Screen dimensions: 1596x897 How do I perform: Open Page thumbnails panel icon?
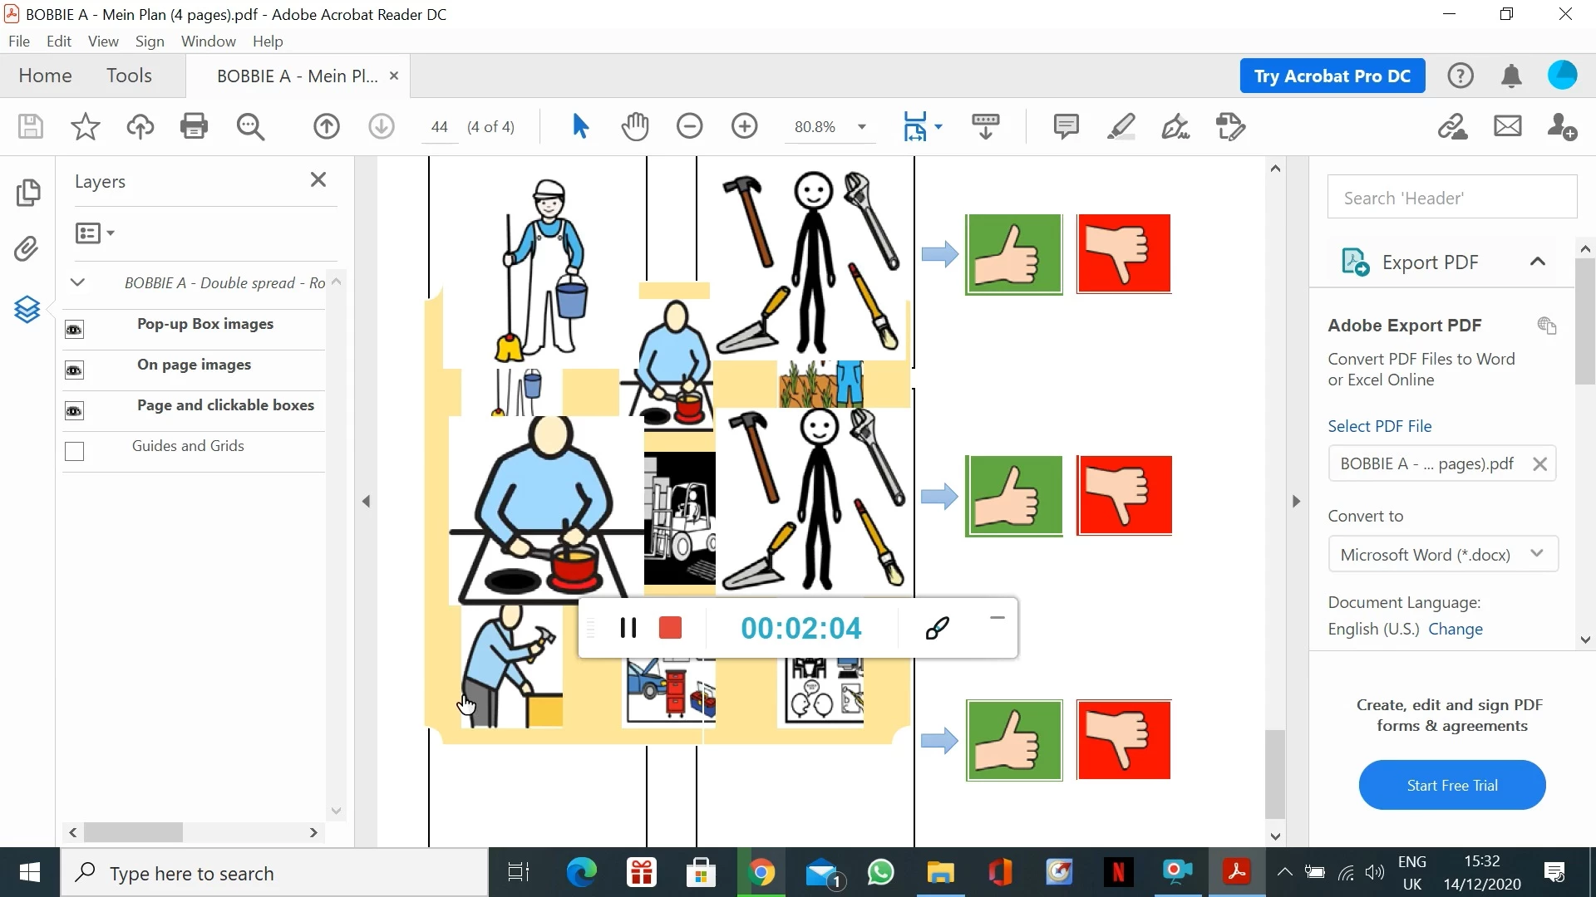(x=27, y=193)
